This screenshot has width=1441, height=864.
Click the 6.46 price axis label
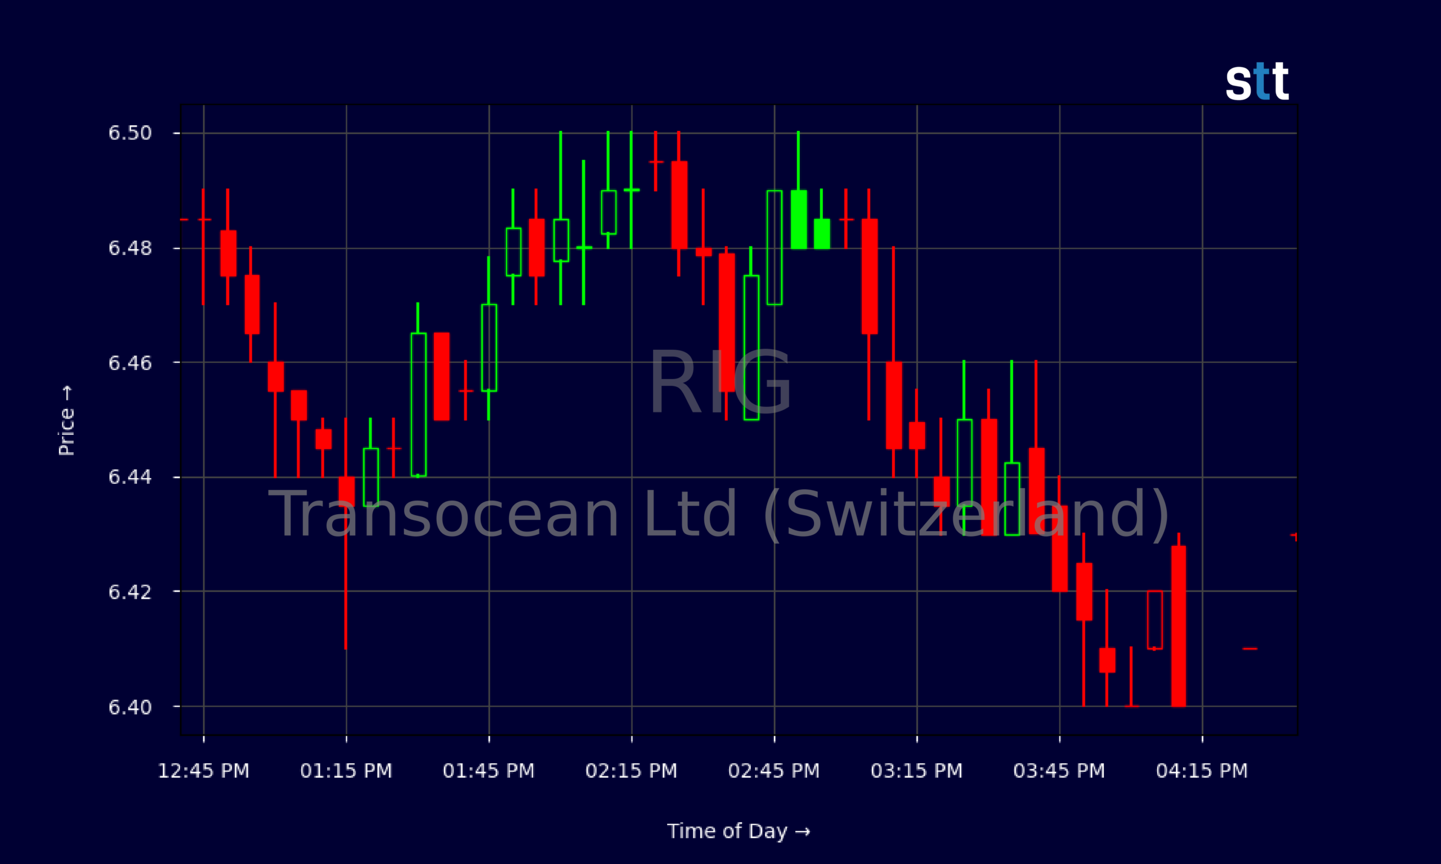pos(130,363)
